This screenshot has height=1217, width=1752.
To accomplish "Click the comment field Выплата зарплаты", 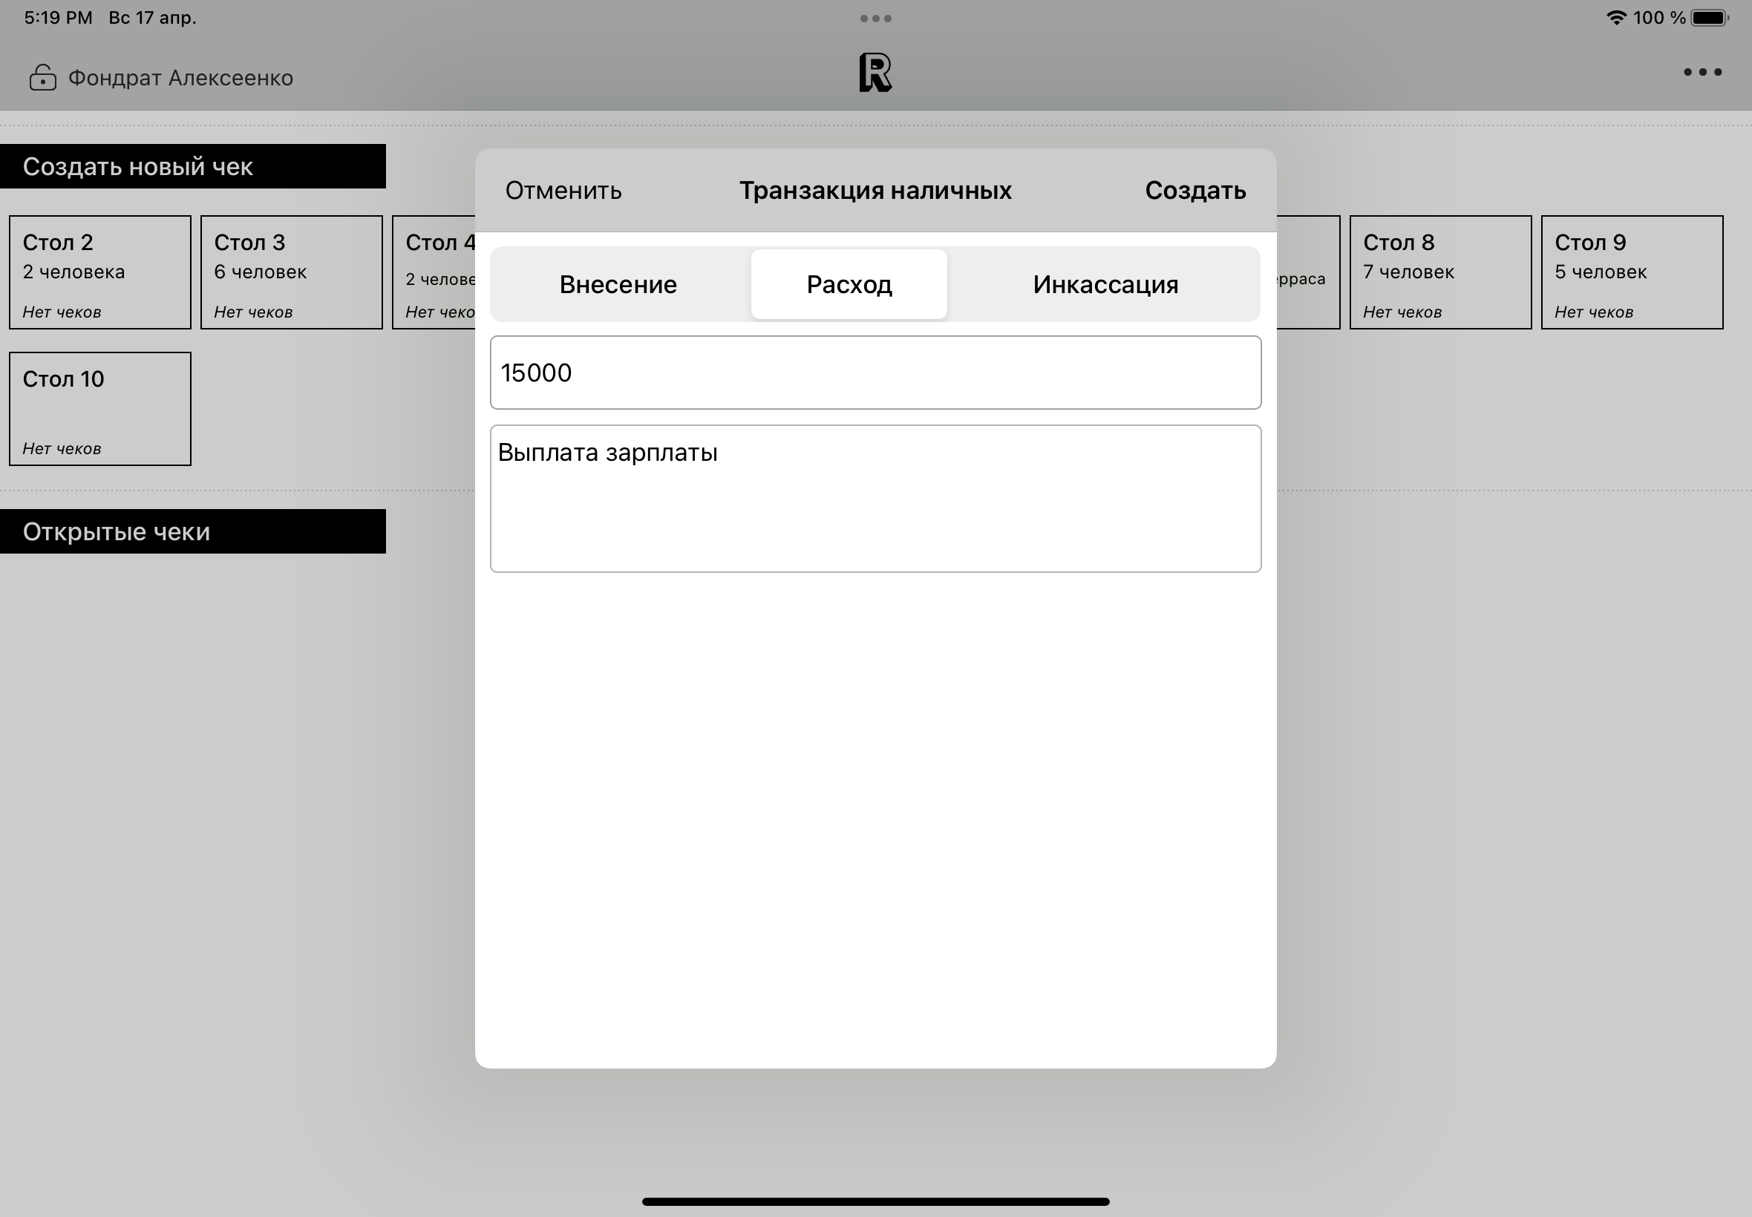I will (875, 499).
